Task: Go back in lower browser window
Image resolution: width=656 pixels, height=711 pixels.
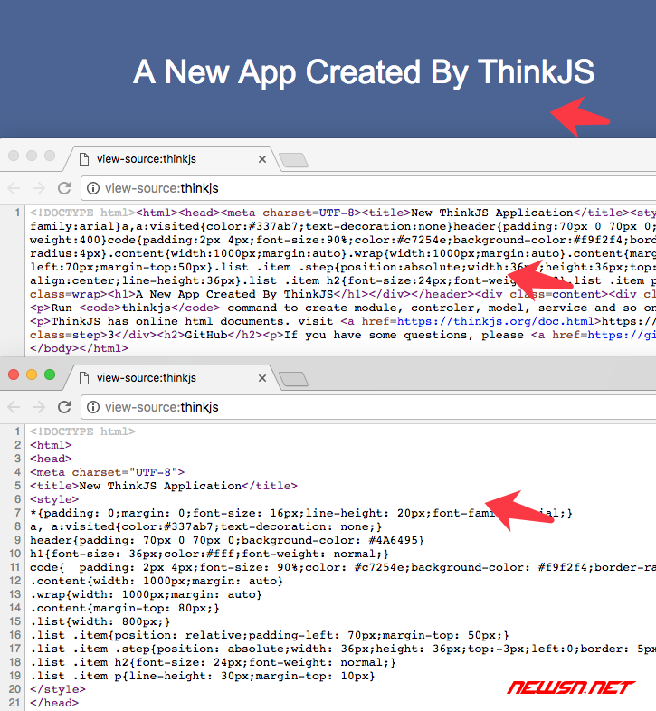Action: click(x=14, y=407)
